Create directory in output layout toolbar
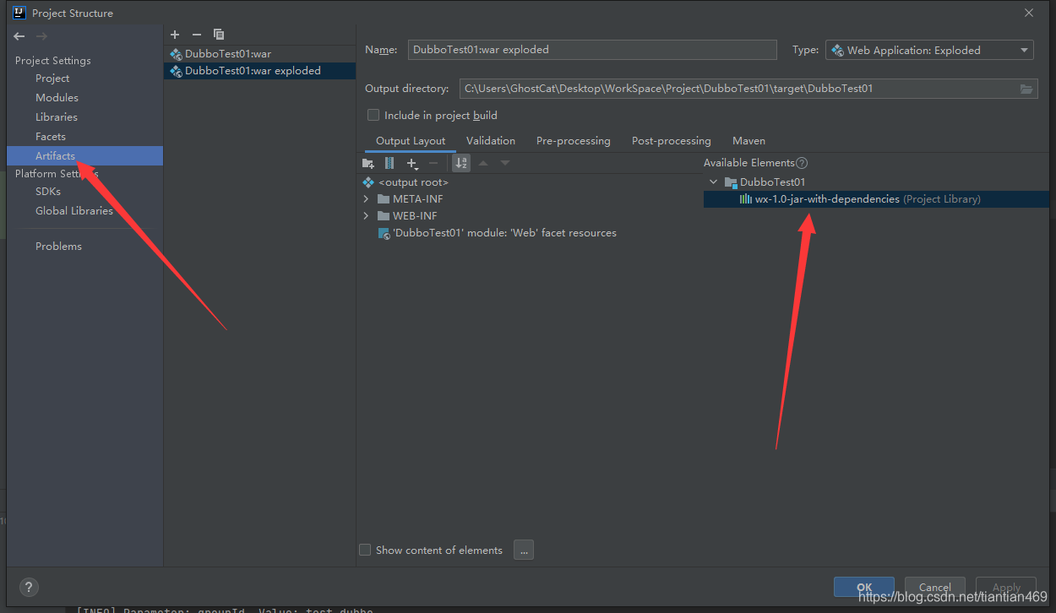Screen dimensions: 1056x613 [x=367, y=163]
